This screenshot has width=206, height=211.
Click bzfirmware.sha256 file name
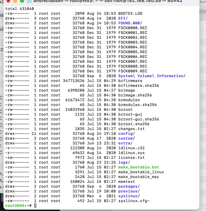139,86
